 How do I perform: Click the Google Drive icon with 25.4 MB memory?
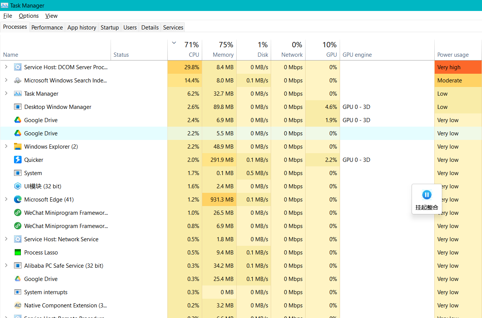pos(18,279)
